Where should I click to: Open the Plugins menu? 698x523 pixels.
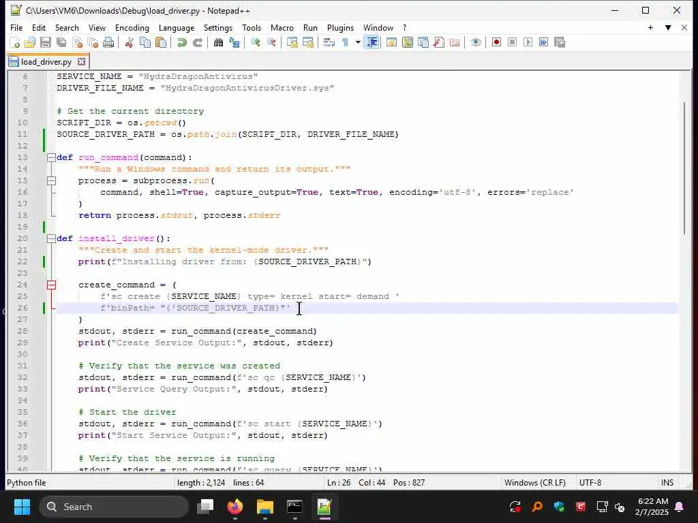(x=340, y=27)
